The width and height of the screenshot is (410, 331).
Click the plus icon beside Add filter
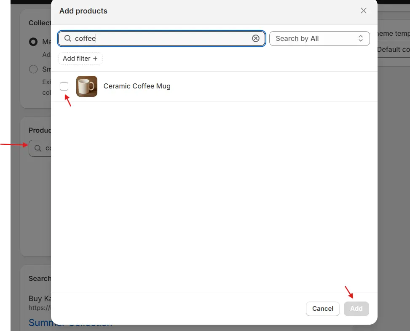pos(95,59)
